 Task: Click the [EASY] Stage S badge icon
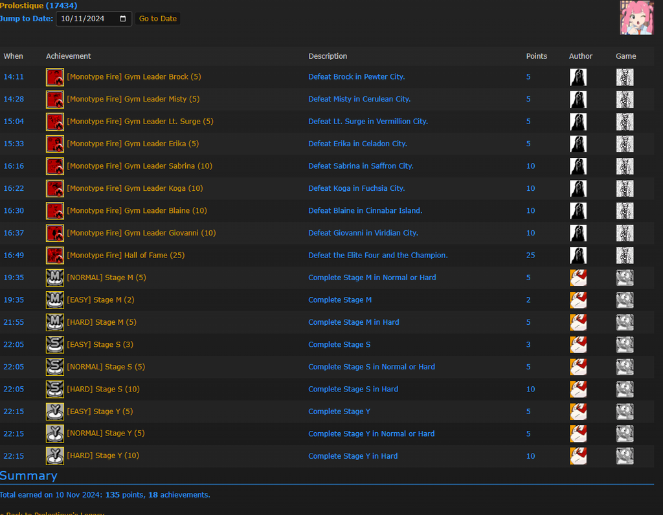coord(55,345)
